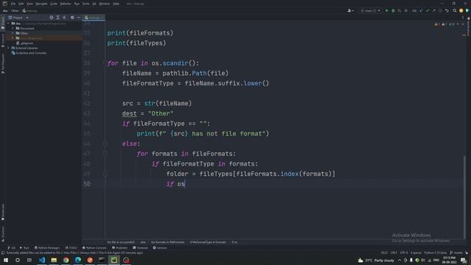Run the current configuration with green play
The image size is (471, 265).
click(x=386, y=10)
